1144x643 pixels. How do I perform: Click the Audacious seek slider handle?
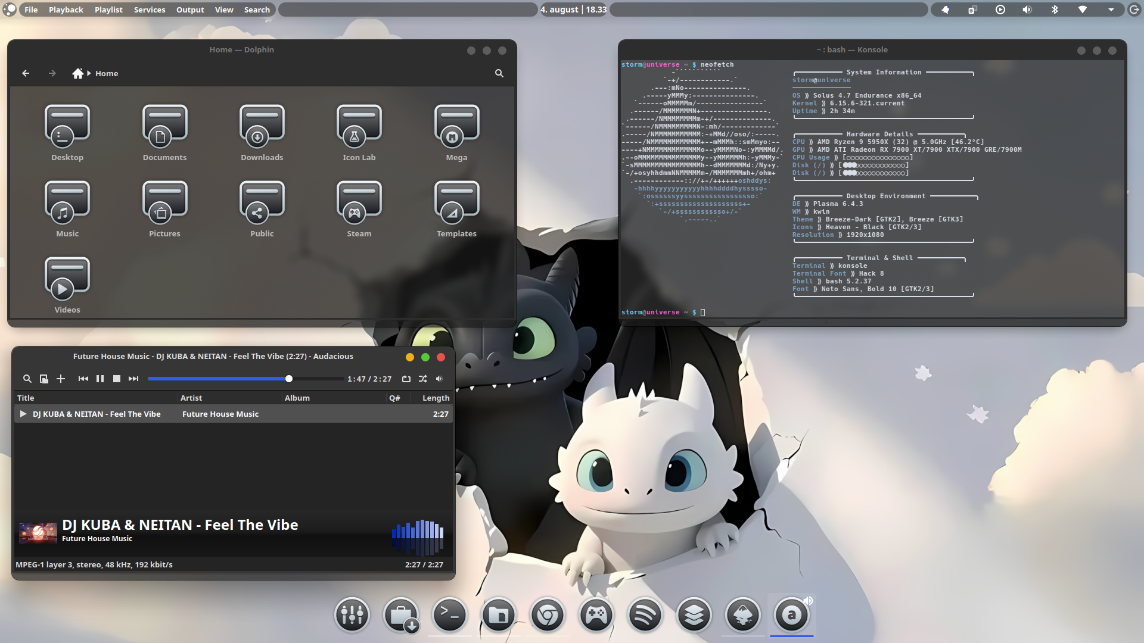pyautogui.click(x=289, y=379)
